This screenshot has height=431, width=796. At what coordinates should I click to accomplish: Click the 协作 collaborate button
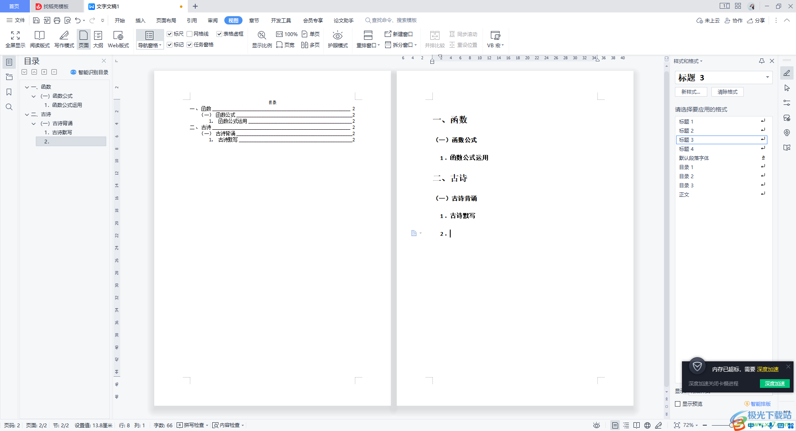coord(733,20)
